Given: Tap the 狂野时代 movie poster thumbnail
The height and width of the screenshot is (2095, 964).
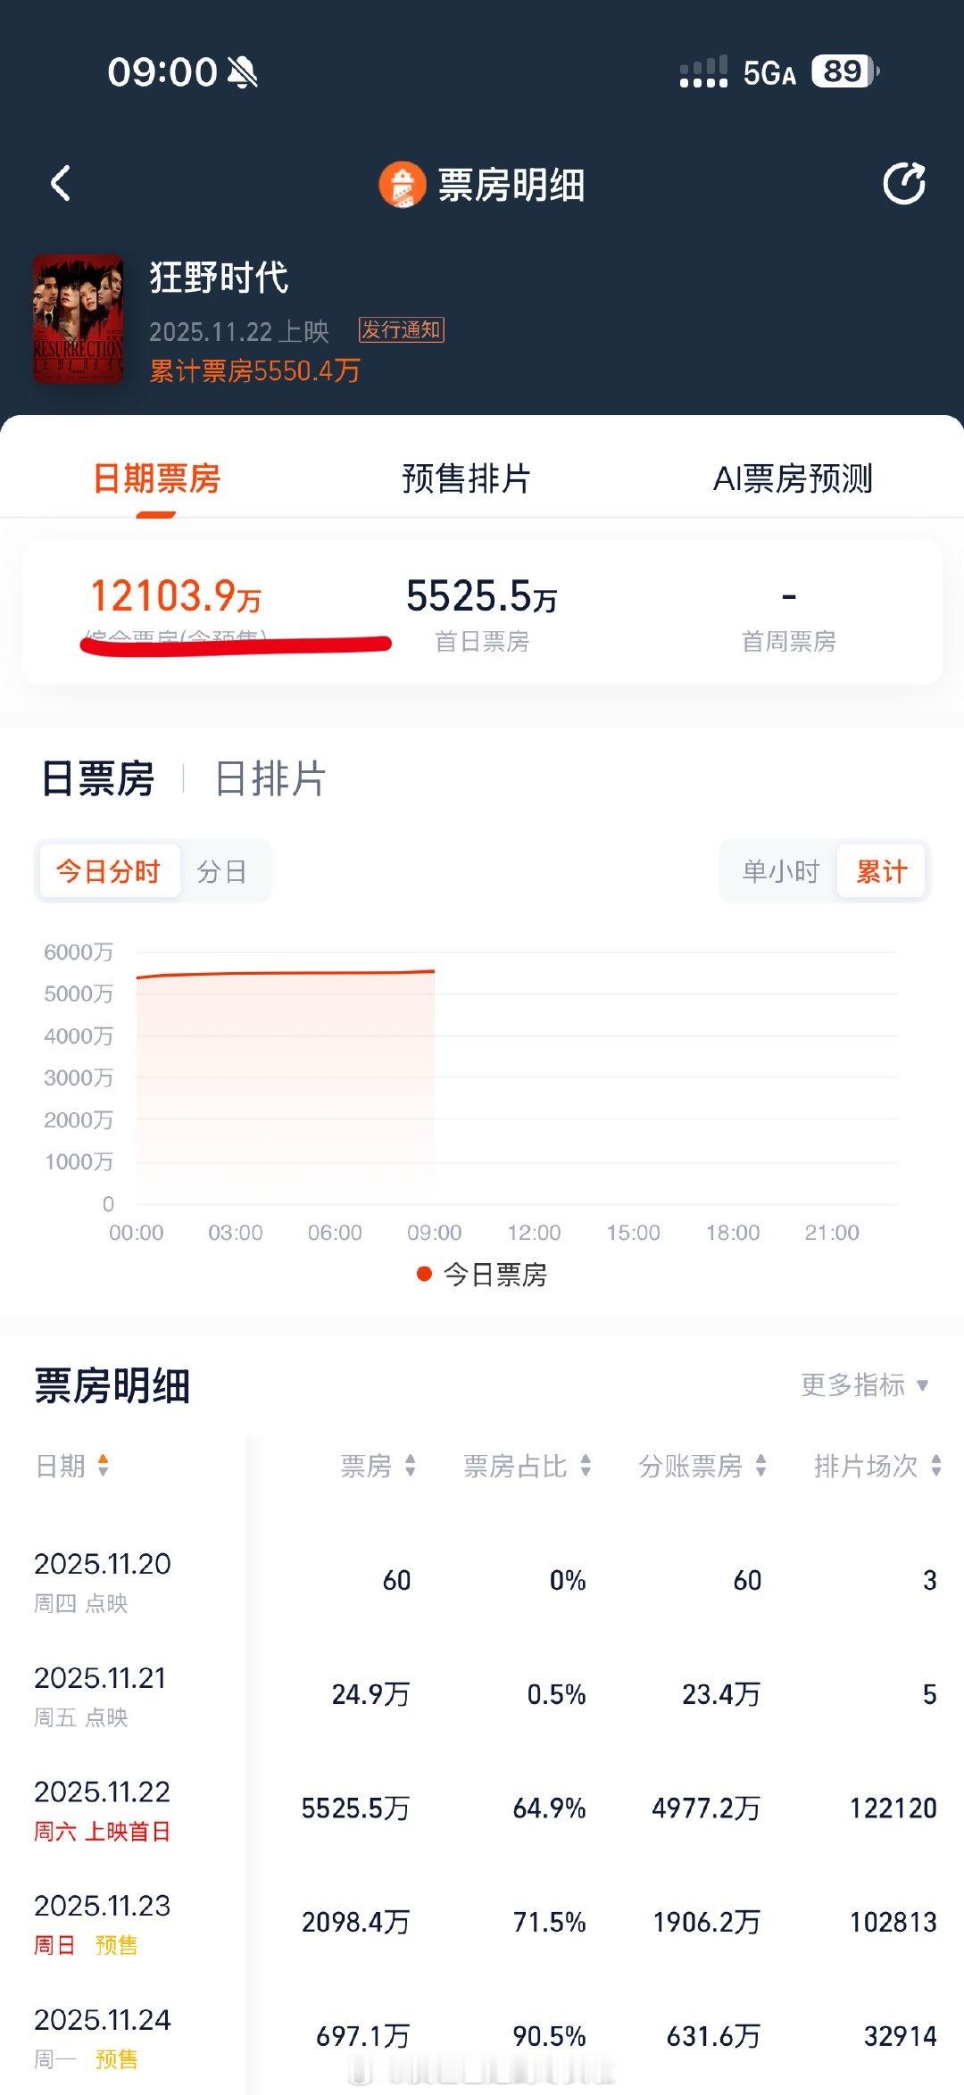Looking at the screenshot, I should coord(79,319).
